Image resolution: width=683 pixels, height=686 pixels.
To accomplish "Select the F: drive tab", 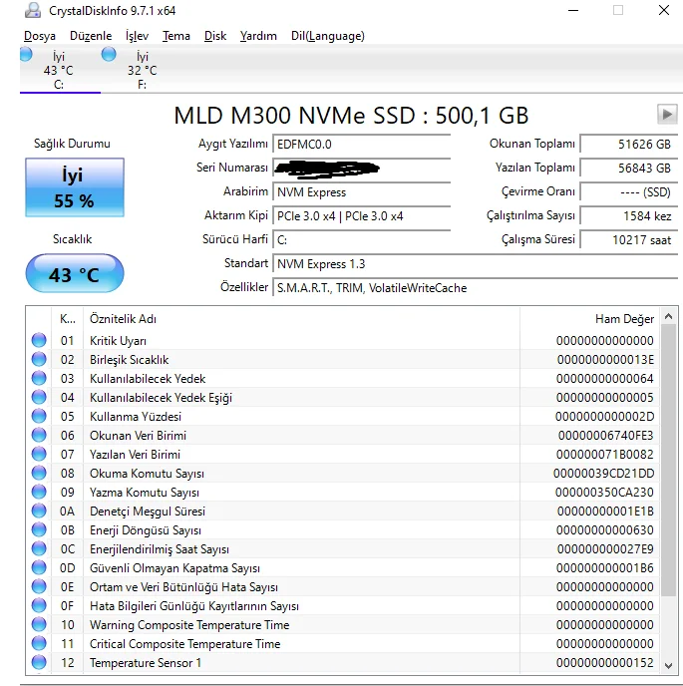I will click(x=142, y=70).
